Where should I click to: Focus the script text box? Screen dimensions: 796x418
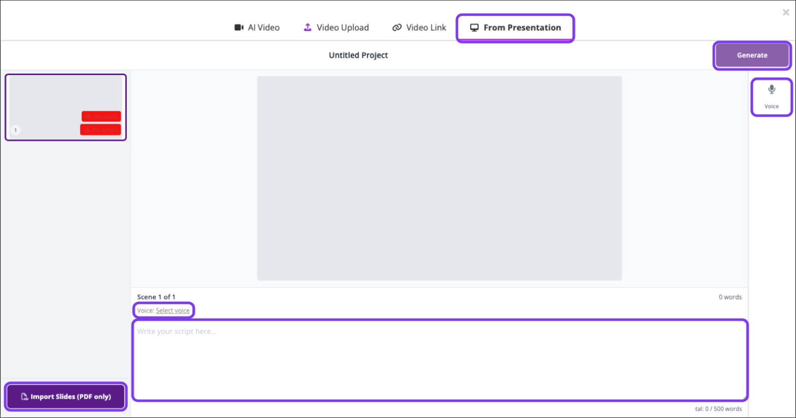(440, 360)
